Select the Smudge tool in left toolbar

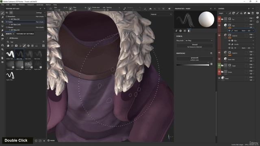click(x=2, y=30)
